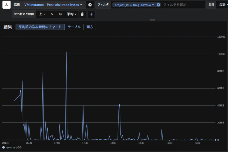Switch to the テーブル view

click(74, 27)
